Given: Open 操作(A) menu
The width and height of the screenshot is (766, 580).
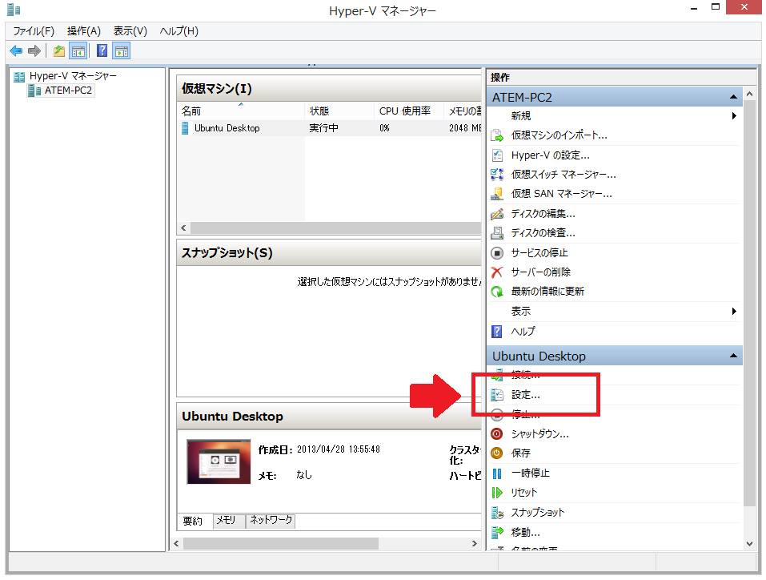Looking at the screenshot, I should pos(83,30).
